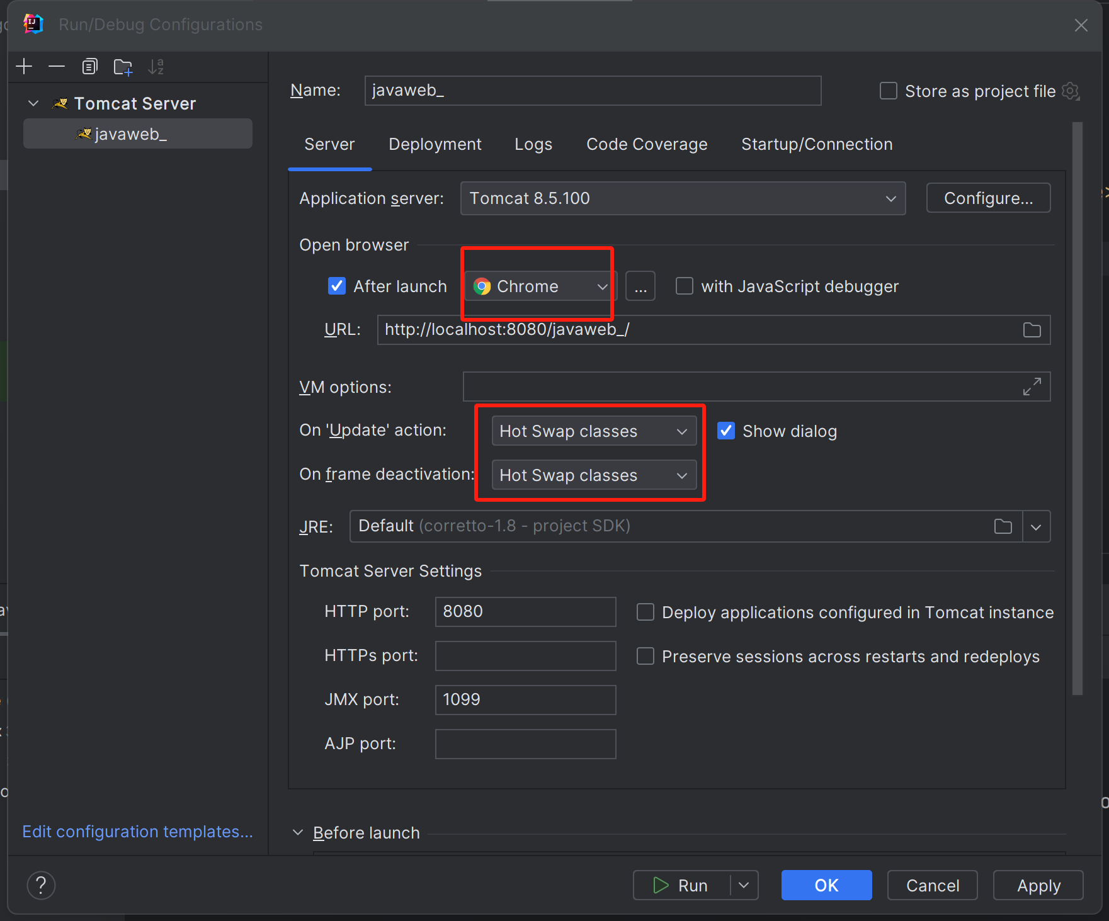1109x921 pixels.
Task: Click the Apply button
Action: 1038,885
